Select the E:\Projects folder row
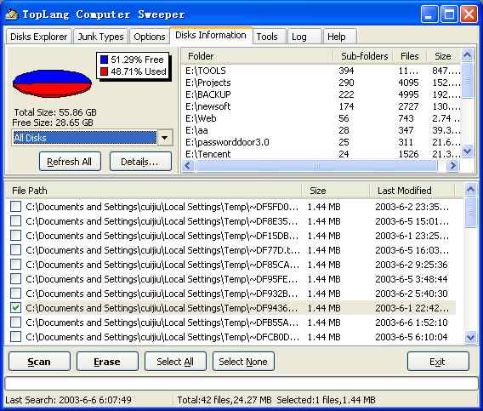 pyautogui.click(x=322, y=83)
